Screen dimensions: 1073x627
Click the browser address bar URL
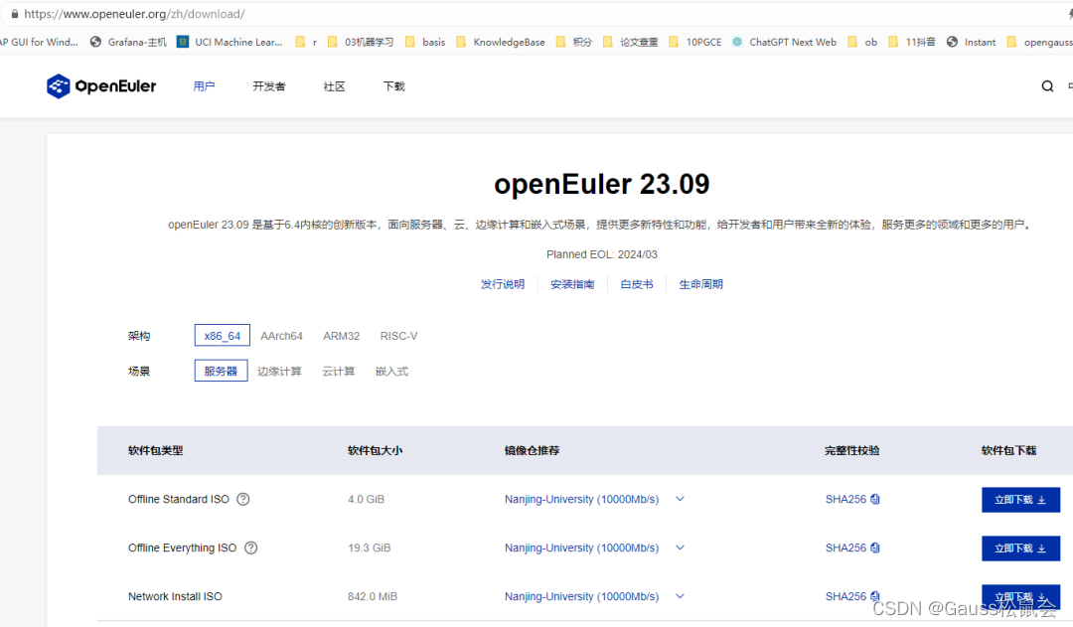click(134, 14)
